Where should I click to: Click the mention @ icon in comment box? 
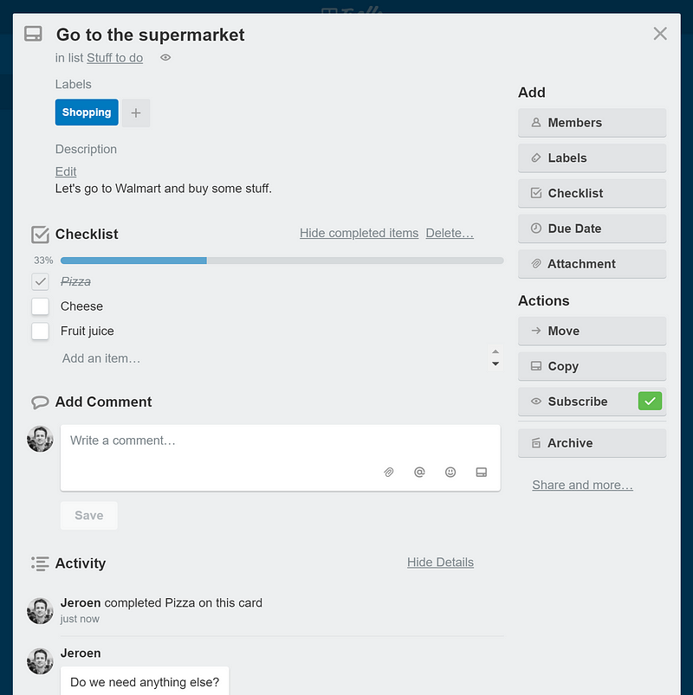(419, 473)
